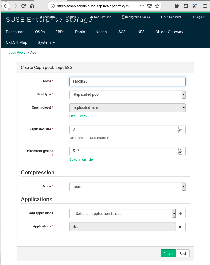Reload the page with browser refresh icon
This screenshot has height=265, width=210.
click(x=23, y=6)
